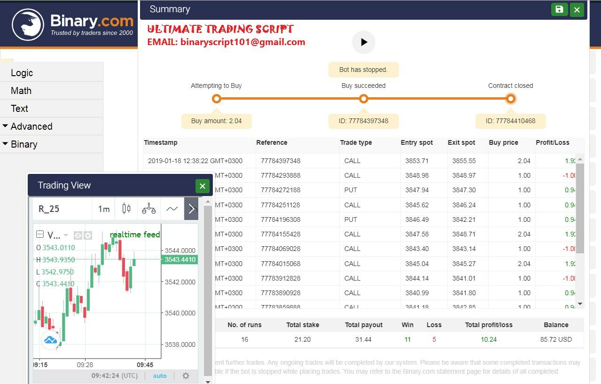Click the Exit spot column header

tap(461, 142)
